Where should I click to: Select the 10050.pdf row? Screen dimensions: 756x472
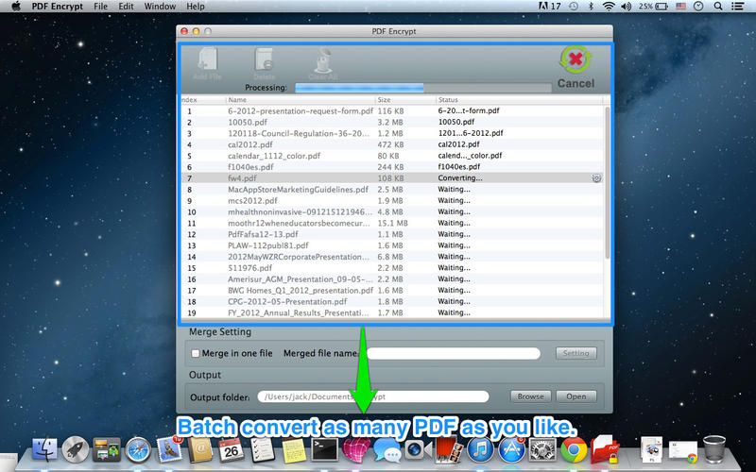click(x=392, y=123)
